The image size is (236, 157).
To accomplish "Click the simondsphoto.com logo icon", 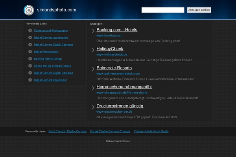I will (x=29, y=10).
